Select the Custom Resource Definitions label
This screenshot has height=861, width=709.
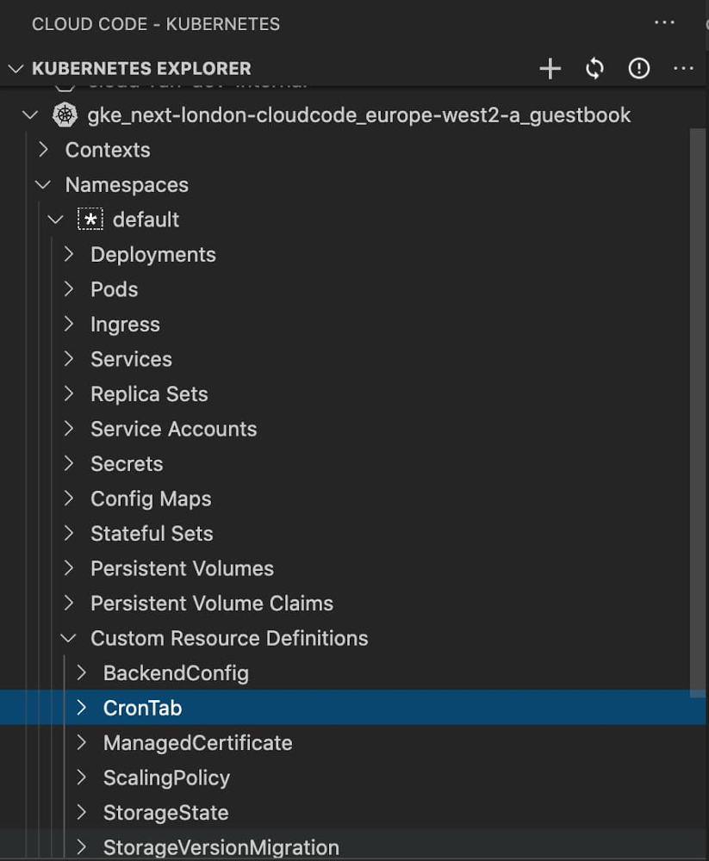pos(229,638)
